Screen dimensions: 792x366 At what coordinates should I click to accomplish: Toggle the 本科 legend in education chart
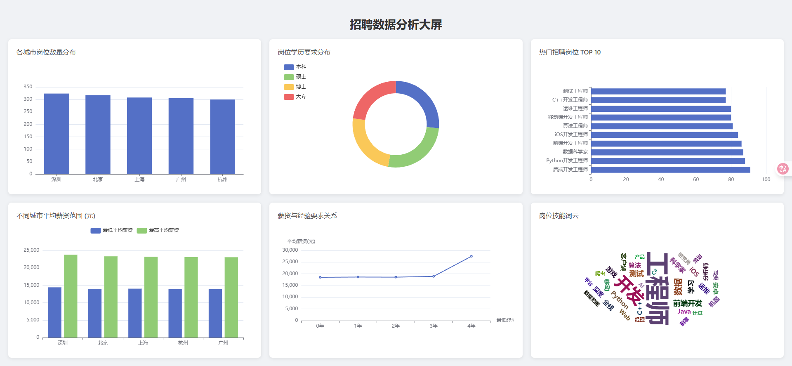295,67
